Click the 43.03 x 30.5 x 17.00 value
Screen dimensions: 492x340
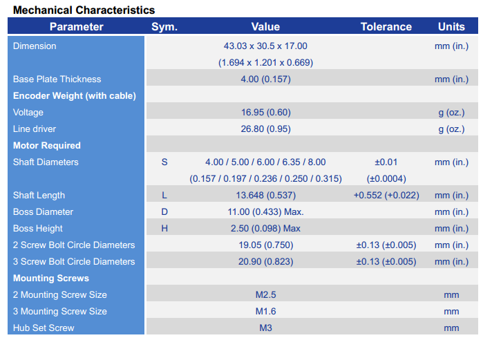click(265, 46)
